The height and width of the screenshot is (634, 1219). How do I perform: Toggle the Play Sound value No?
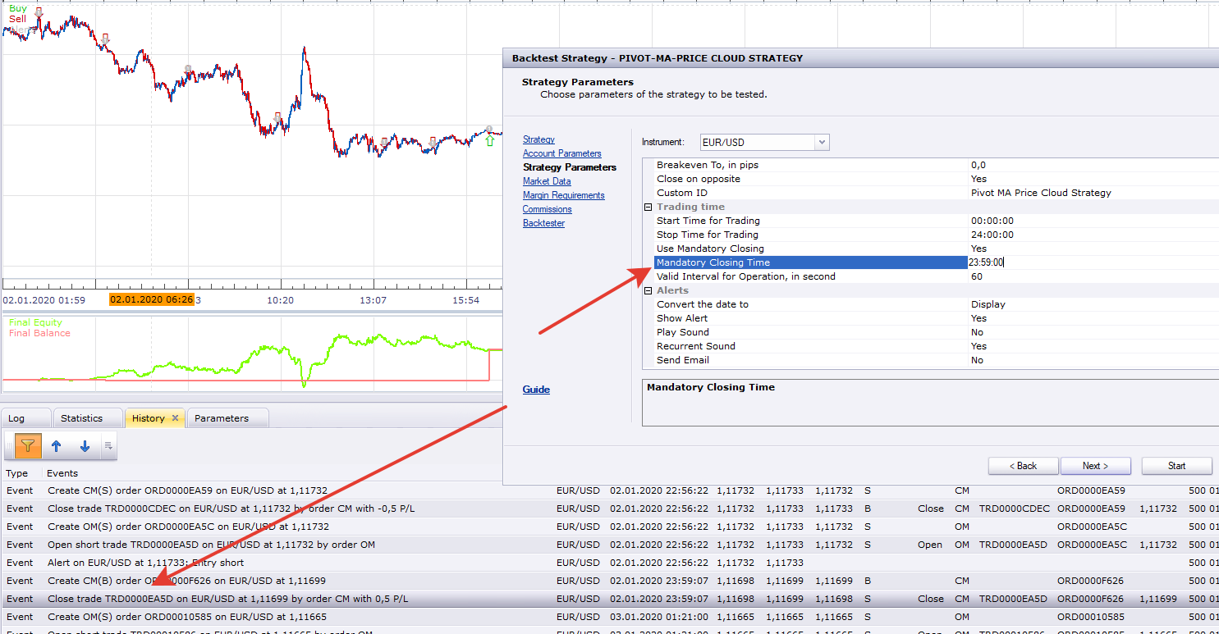(977, 332)
